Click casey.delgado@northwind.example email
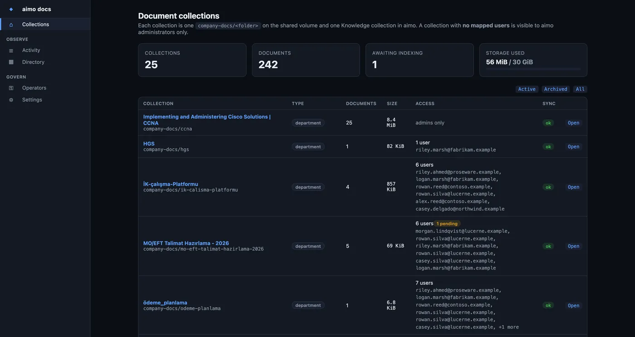 click(x=460, y=209)
